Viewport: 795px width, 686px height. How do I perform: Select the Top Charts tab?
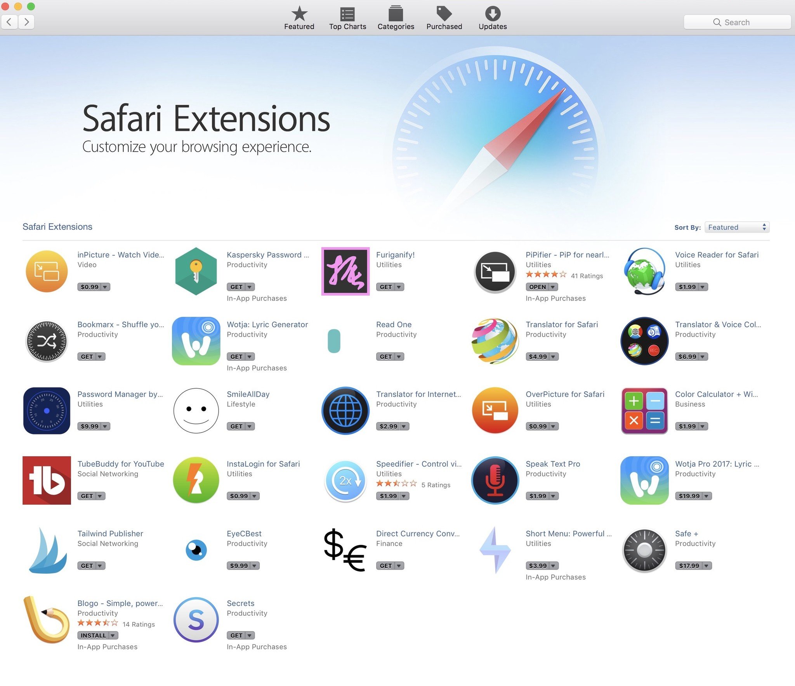click(347, 17)
